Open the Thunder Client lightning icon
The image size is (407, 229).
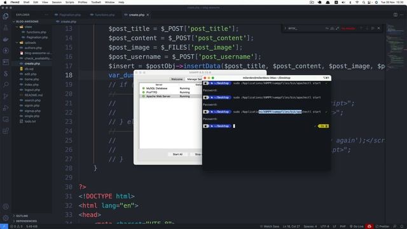click(6, 50)
